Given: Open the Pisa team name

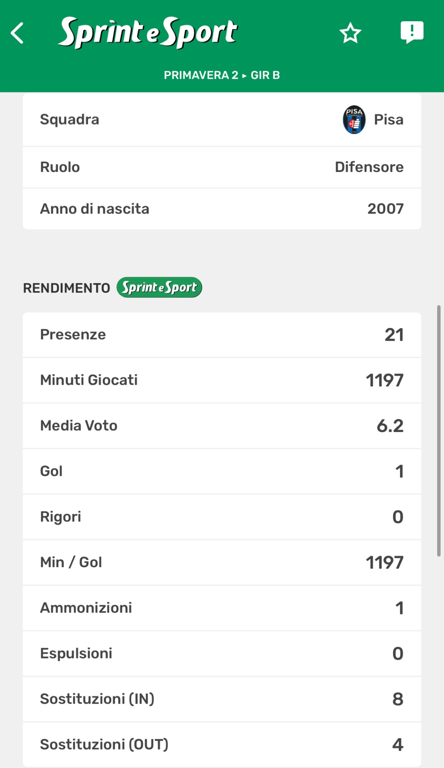Looking at the screenshot, I should click(388, 120).
